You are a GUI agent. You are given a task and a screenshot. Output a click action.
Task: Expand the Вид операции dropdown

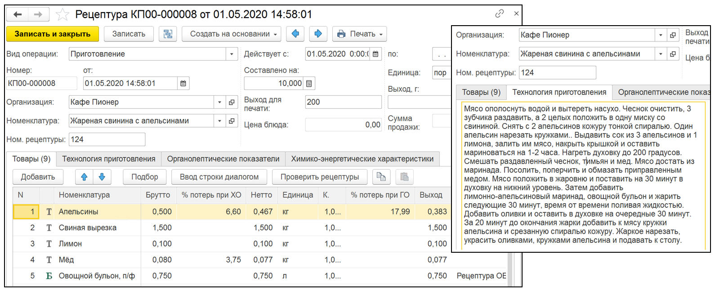[x=232, y=54]
